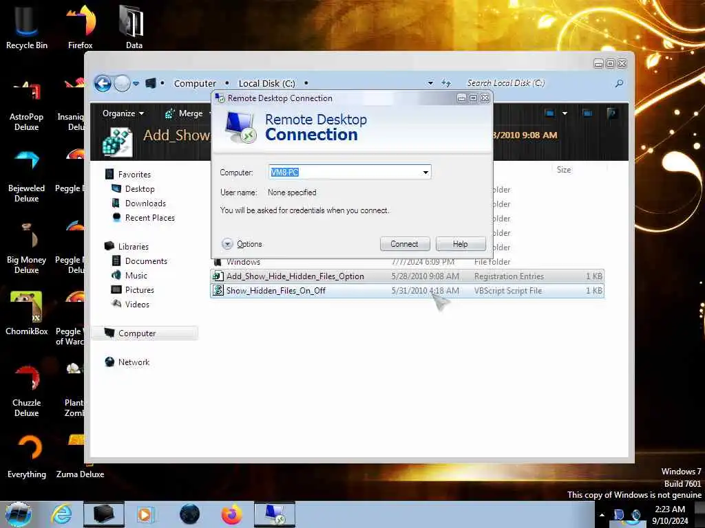Image resolution: width=705 pixels, height=528 pixels.
Task: Select Videos library
Action: [130, 304]
